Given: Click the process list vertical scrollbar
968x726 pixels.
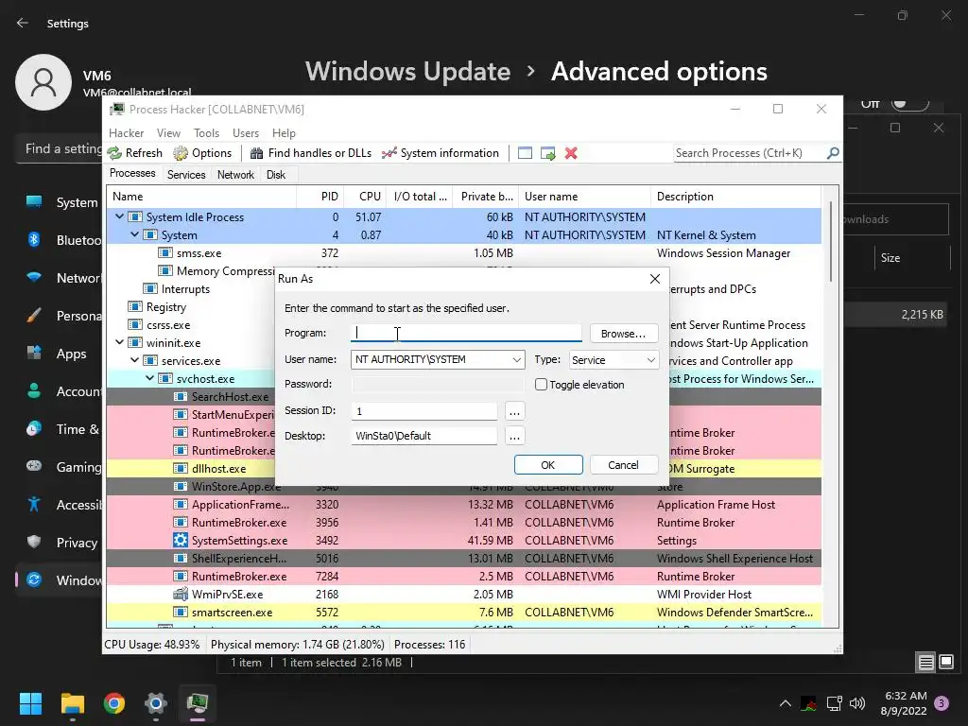Looking at the screenshot, I should click(x=831, y=241).
